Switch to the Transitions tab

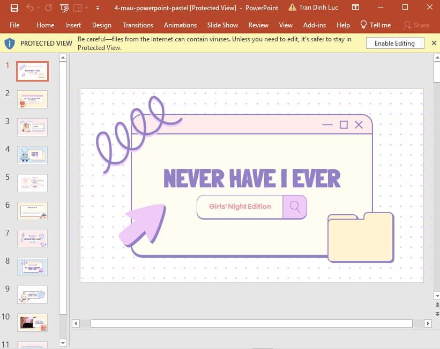click(x=138, y=25)
